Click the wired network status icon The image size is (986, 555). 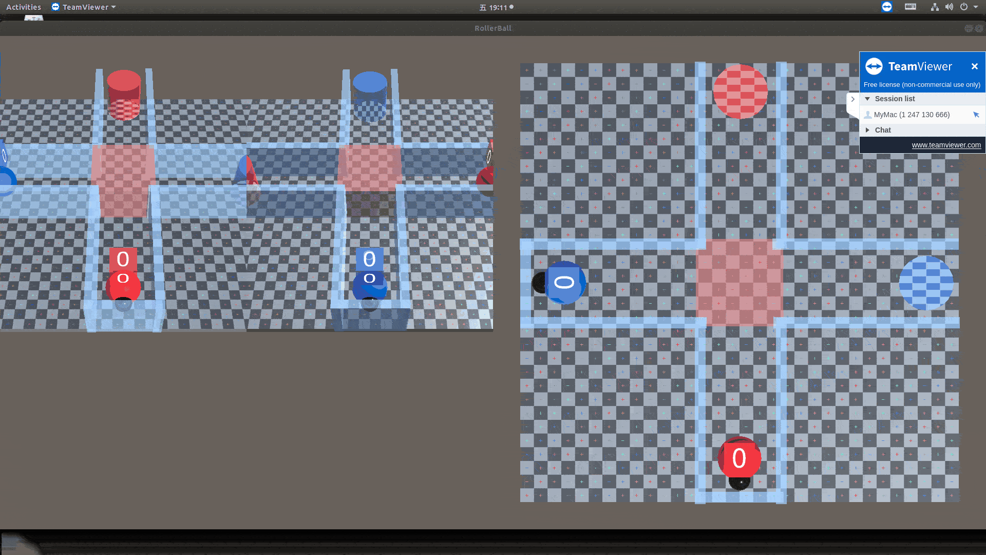point(935,7)
